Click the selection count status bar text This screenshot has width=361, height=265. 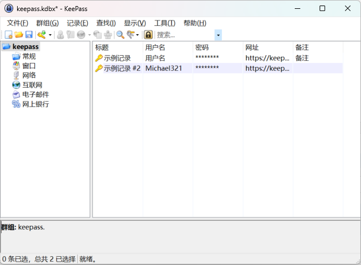click(x=39, y=259)
